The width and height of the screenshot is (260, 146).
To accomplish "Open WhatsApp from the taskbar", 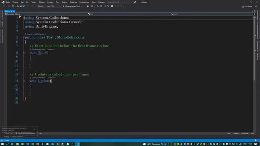I will [x=22, y=144].
